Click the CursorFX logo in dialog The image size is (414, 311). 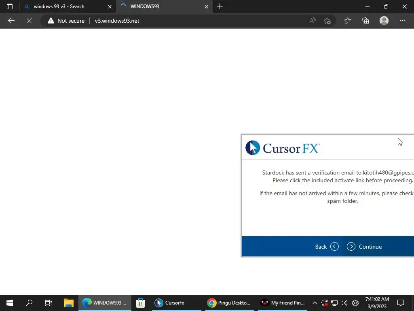(x=283, y=148)
